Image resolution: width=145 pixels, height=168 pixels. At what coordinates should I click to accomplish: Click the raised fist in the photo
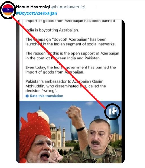[x=74, y=112]
